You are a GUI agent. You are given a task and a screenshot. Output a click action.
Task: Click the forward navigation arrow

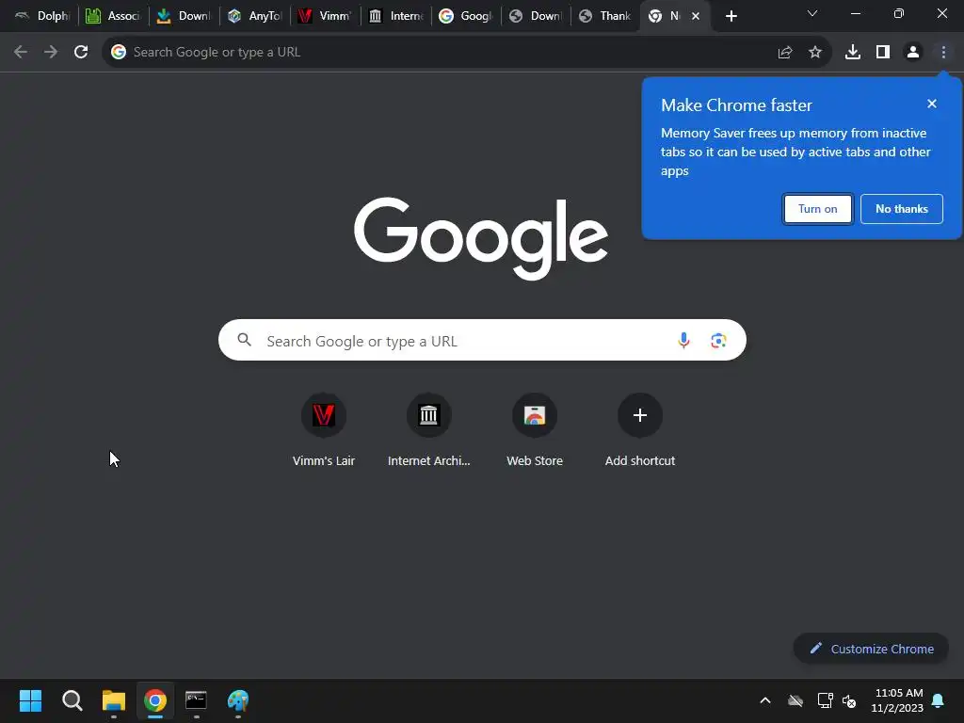51,53
